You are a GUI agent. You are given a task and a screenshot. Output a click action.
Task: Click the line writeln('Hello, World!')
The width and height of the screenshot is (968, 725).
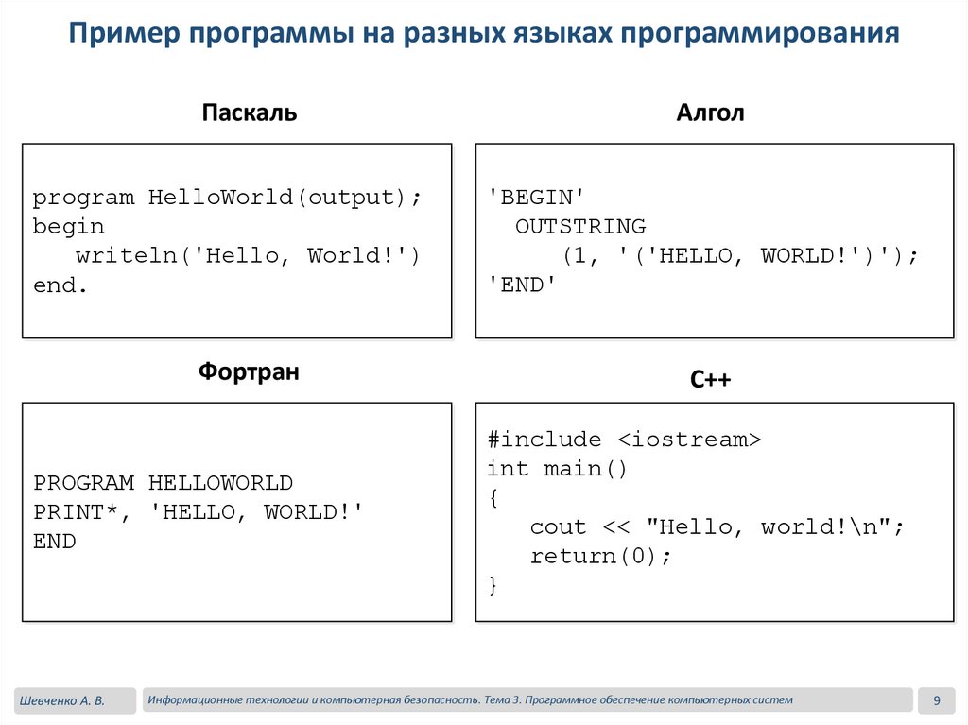(248, 255)
